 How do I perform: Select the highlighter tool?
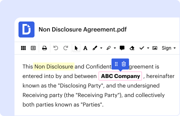[x=109, y=48]
